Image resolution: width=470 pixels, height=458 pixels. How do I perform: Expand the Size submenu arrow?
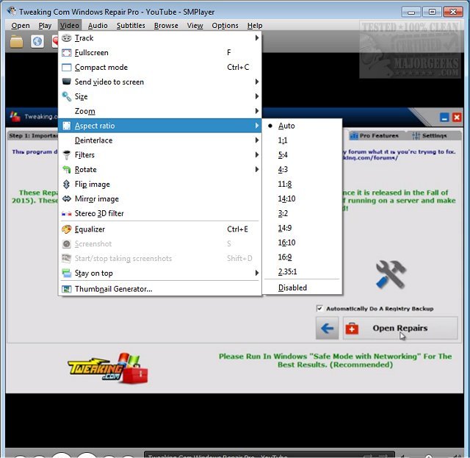(x=257, y=96)
